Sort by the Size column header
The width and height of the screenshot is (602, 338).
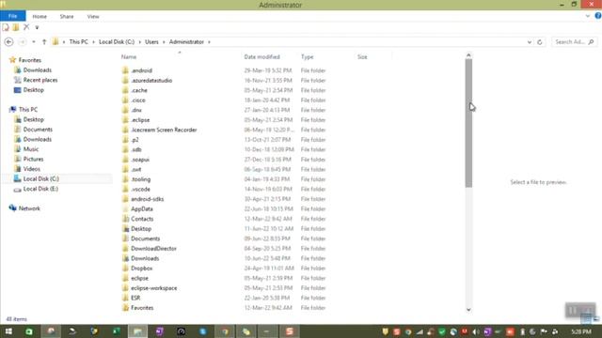point(362,56)
